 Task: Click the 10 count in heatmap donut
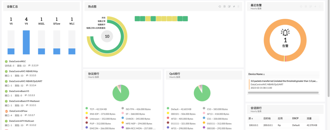(107, 36)
